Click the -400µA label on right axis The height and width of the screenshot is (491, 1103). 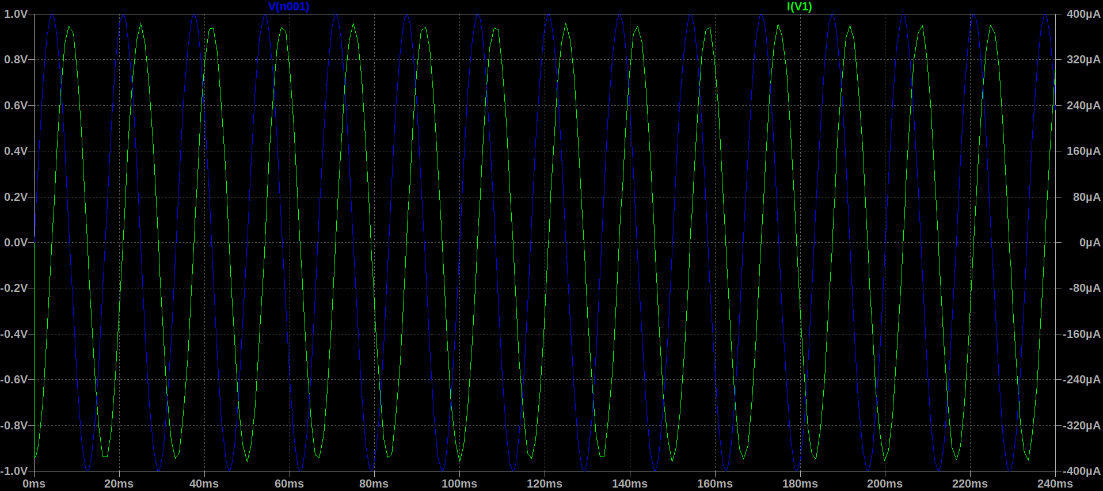(x=1082, y=471)
